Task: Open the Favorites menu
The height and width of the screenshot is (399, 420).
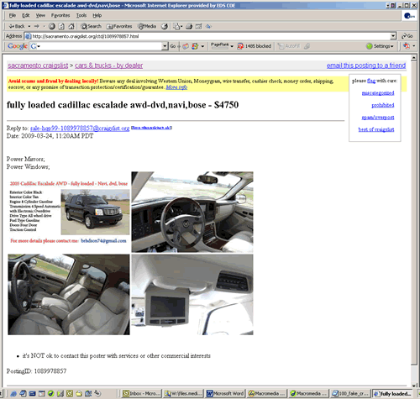Action: coord(60,15)
